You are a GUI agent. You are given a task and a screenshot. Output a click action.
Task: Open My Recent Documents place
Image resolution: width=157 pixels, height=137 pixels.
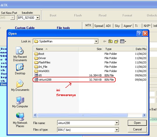coord(20,54)
